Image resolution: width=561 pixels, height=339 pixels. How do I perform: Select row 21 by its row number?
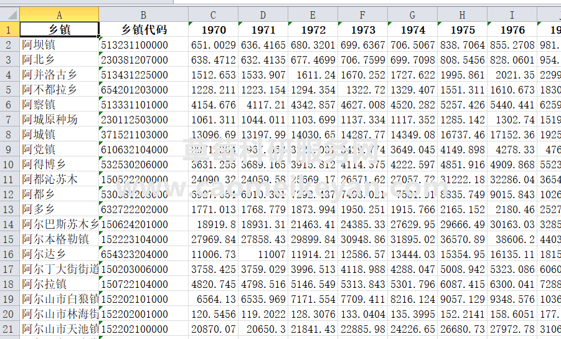pos(9,328)
